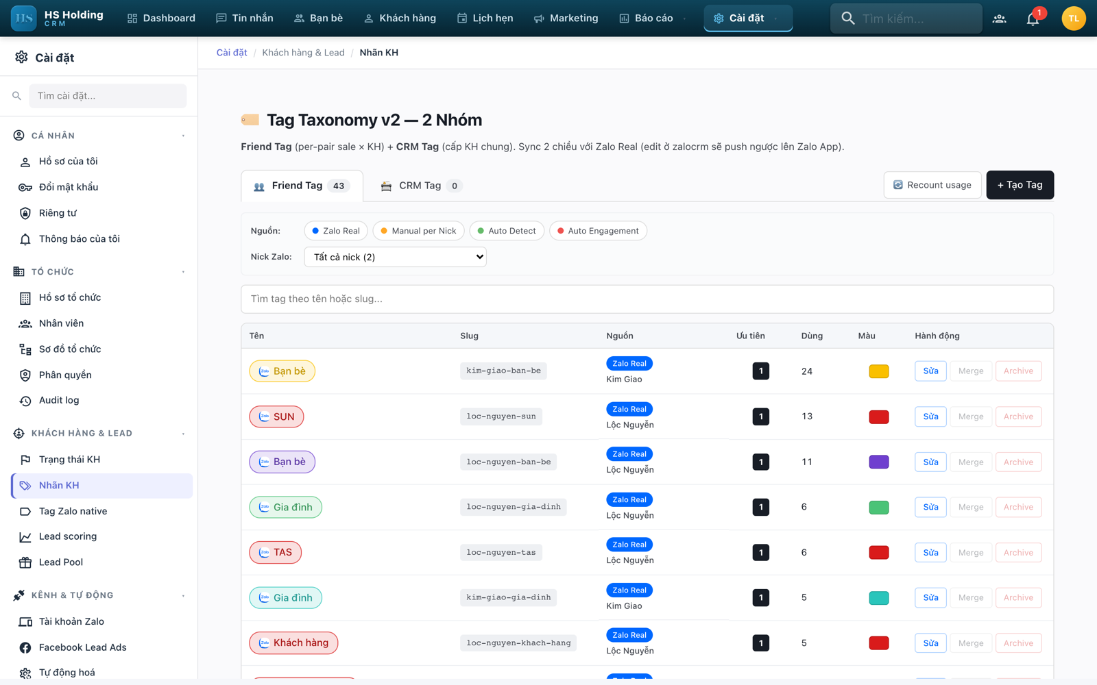
Task: Click the tag icon for Nhãn KH
Action: pyautogui.click(x=25, y=486)
